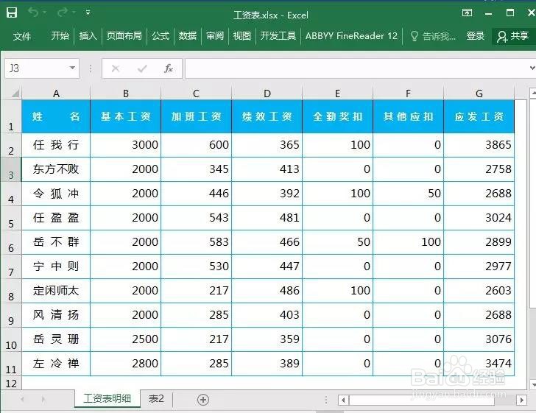
Task: Open the 开发工具 ribbon tab
Action: (278, 36)
